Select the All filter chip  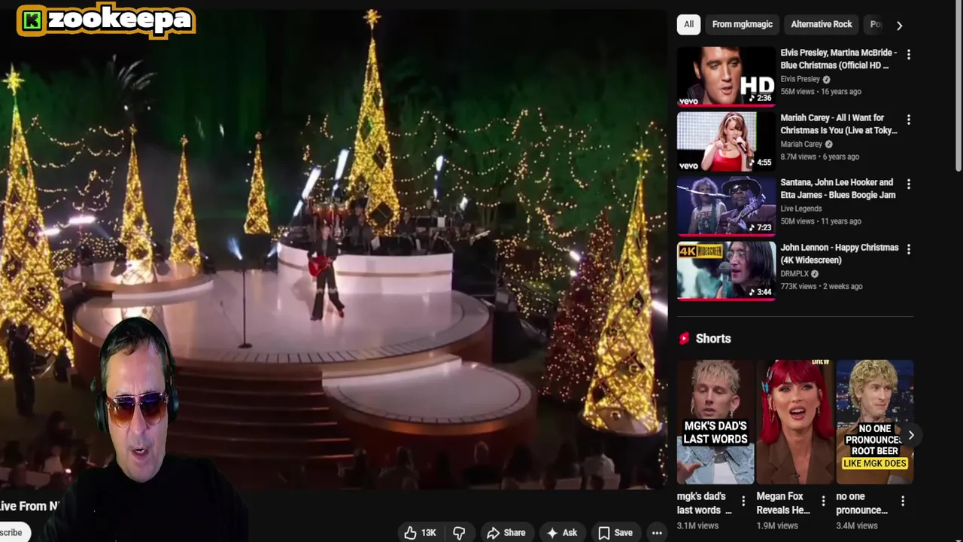point(688,24)
